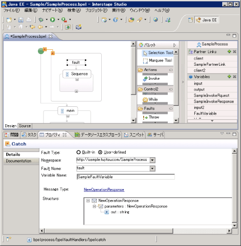Pick the While control from the palette
The height and width of the screenshot is (246, 241).
(x=150, y=100)
